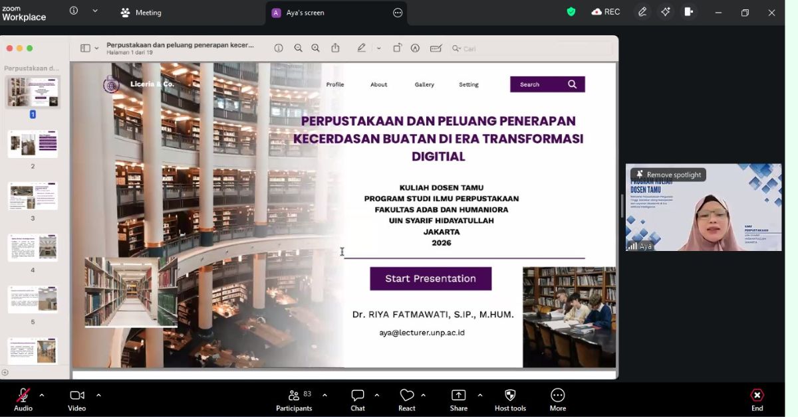Viewport: 798px width, 417px height.
Task: Click the signal strength icon on Aya's tile
Action: point(632,246)
